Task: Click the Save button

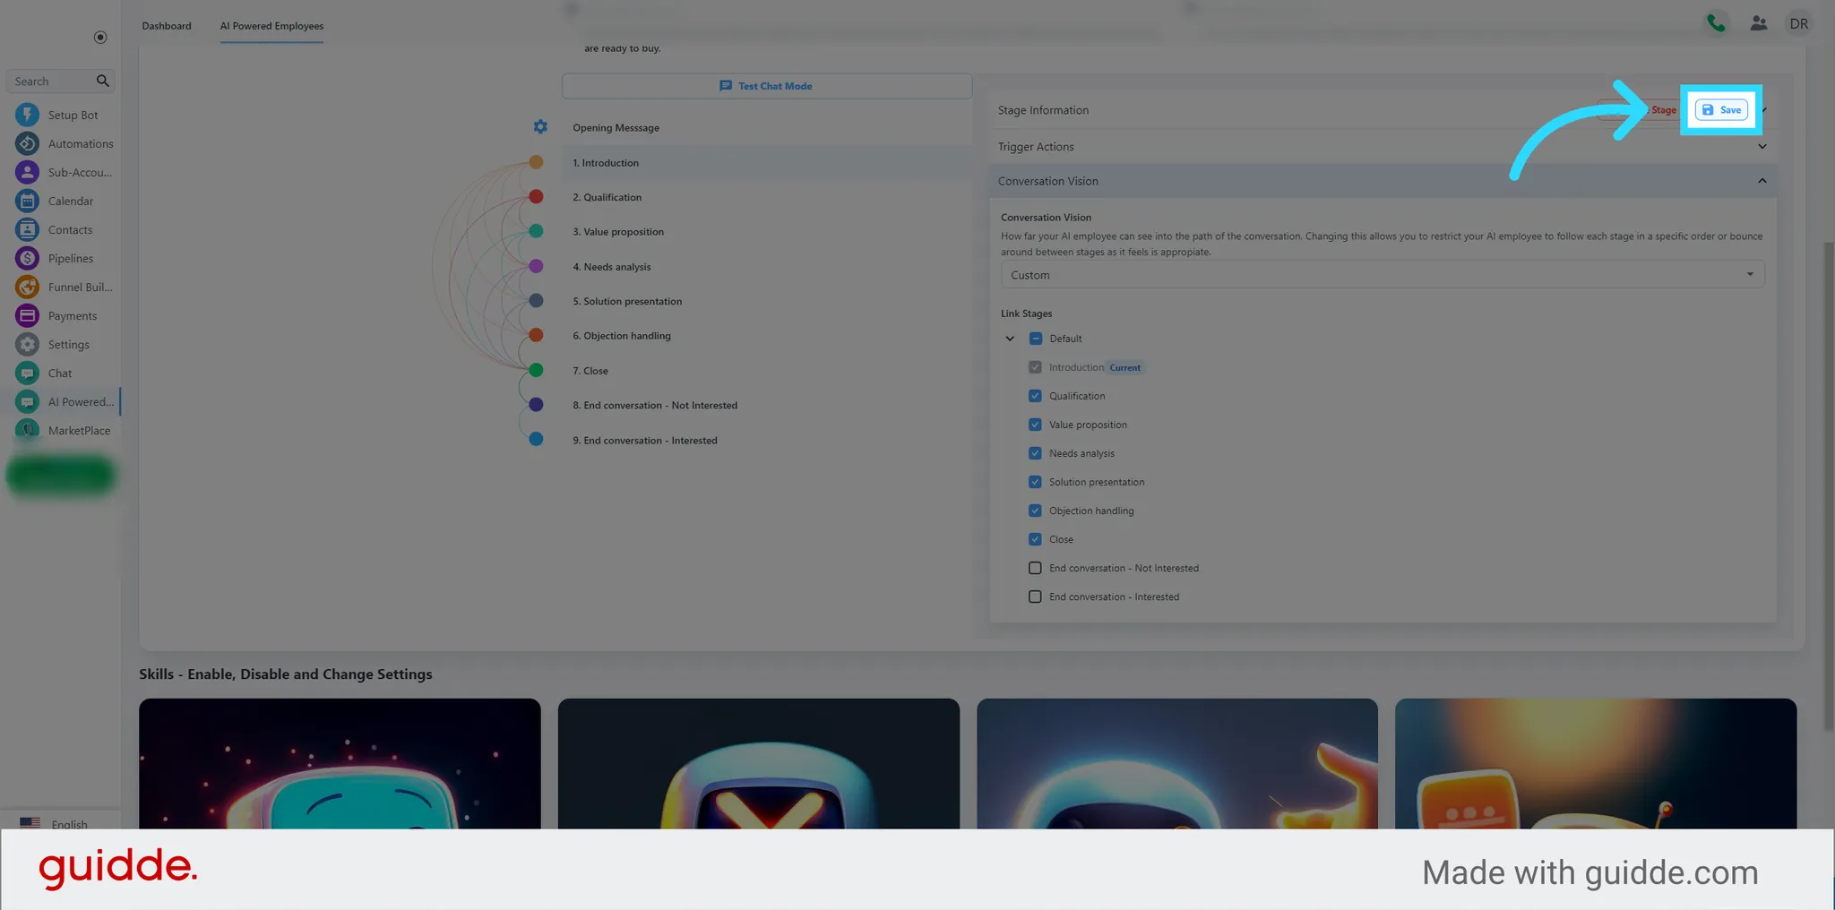Action: click(x=1721, y=110)
